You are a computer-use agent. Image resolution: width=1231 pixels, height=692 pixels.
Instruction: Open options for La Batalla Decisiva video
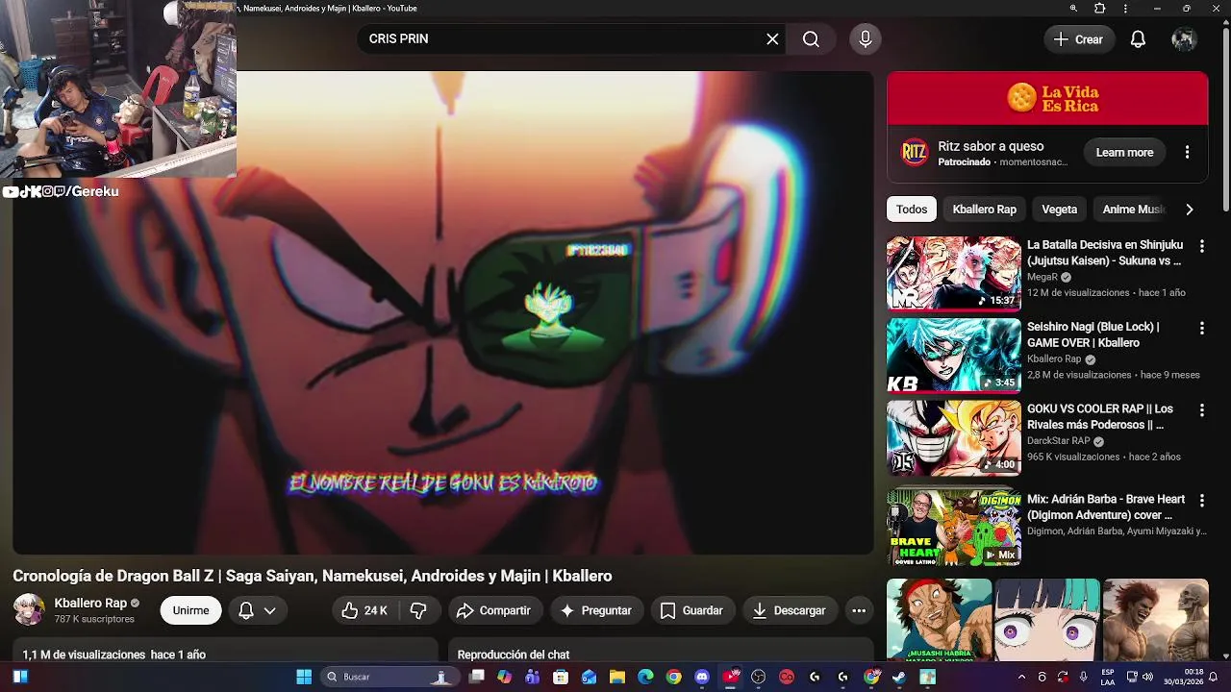1201,246
